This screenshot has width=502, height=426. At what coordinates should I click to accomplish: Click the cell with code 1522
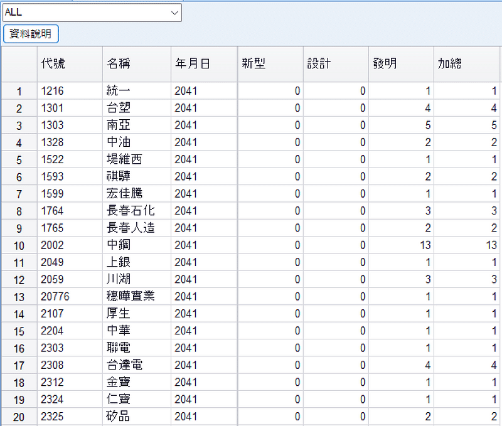(x=70, y=160)
